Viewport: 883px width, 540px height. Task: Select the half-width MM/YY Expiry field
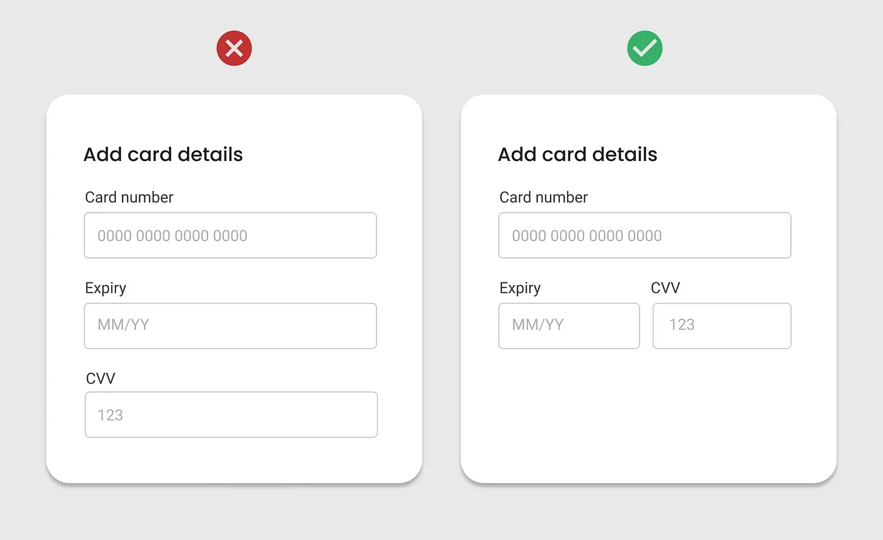pos(569,326)
